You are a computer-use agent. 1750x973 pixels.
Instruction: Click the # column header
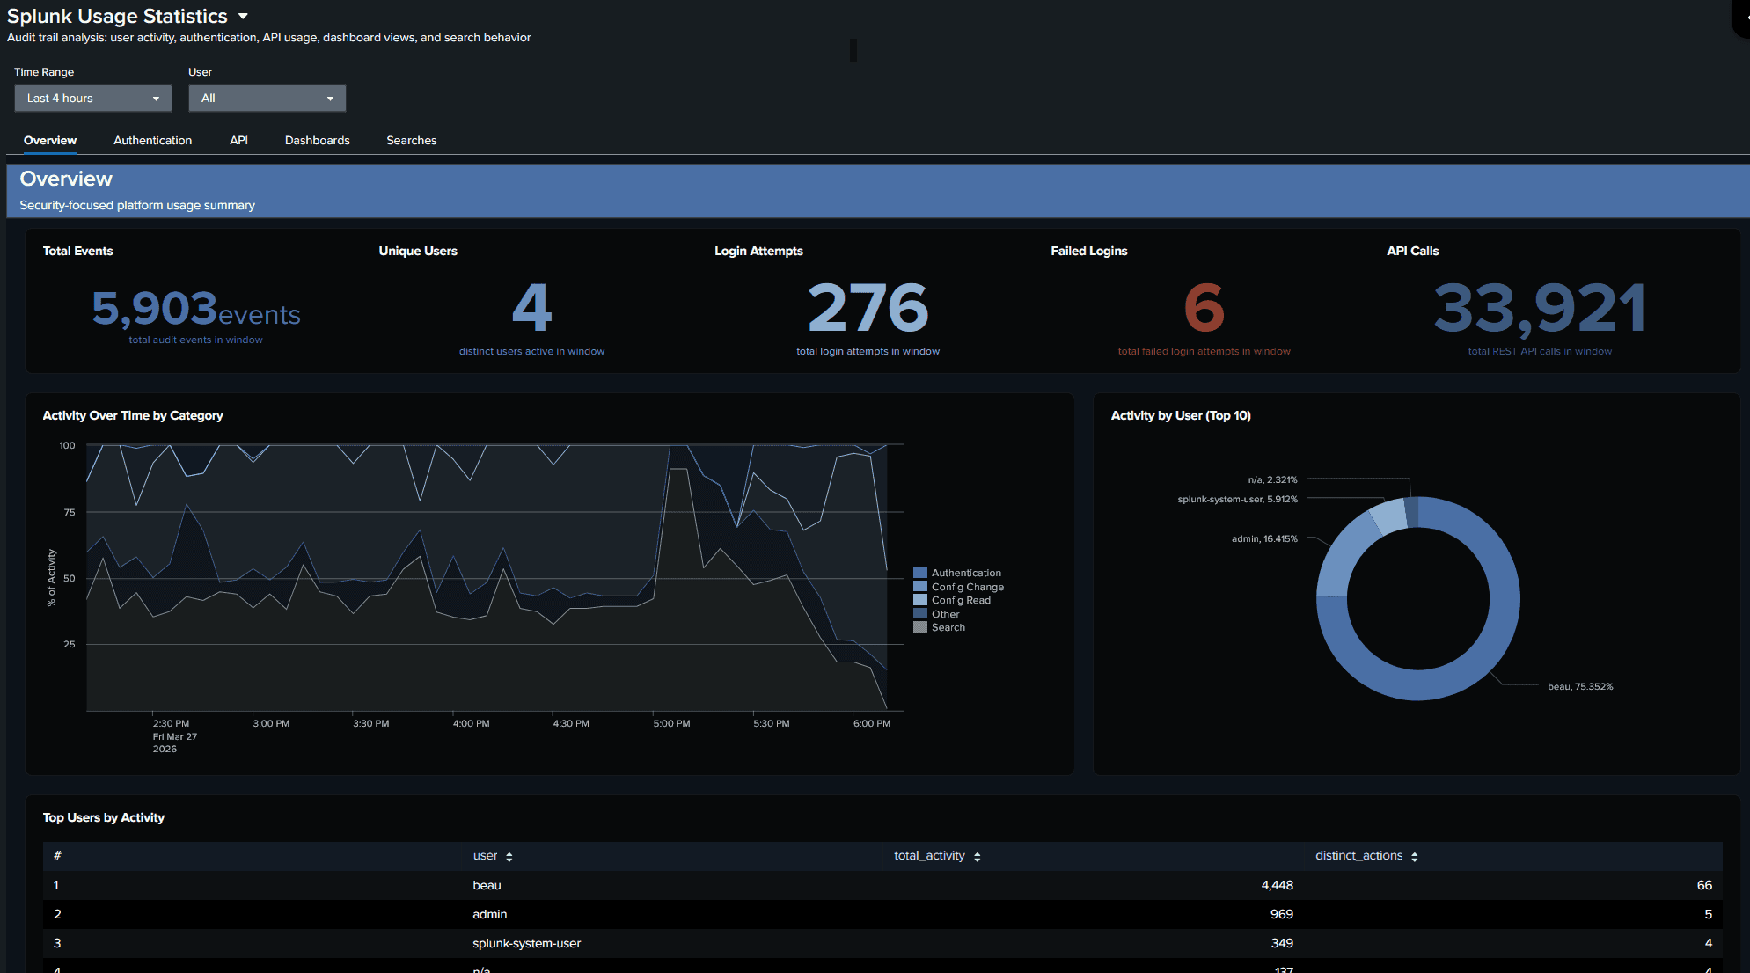[x=57, y=855]
